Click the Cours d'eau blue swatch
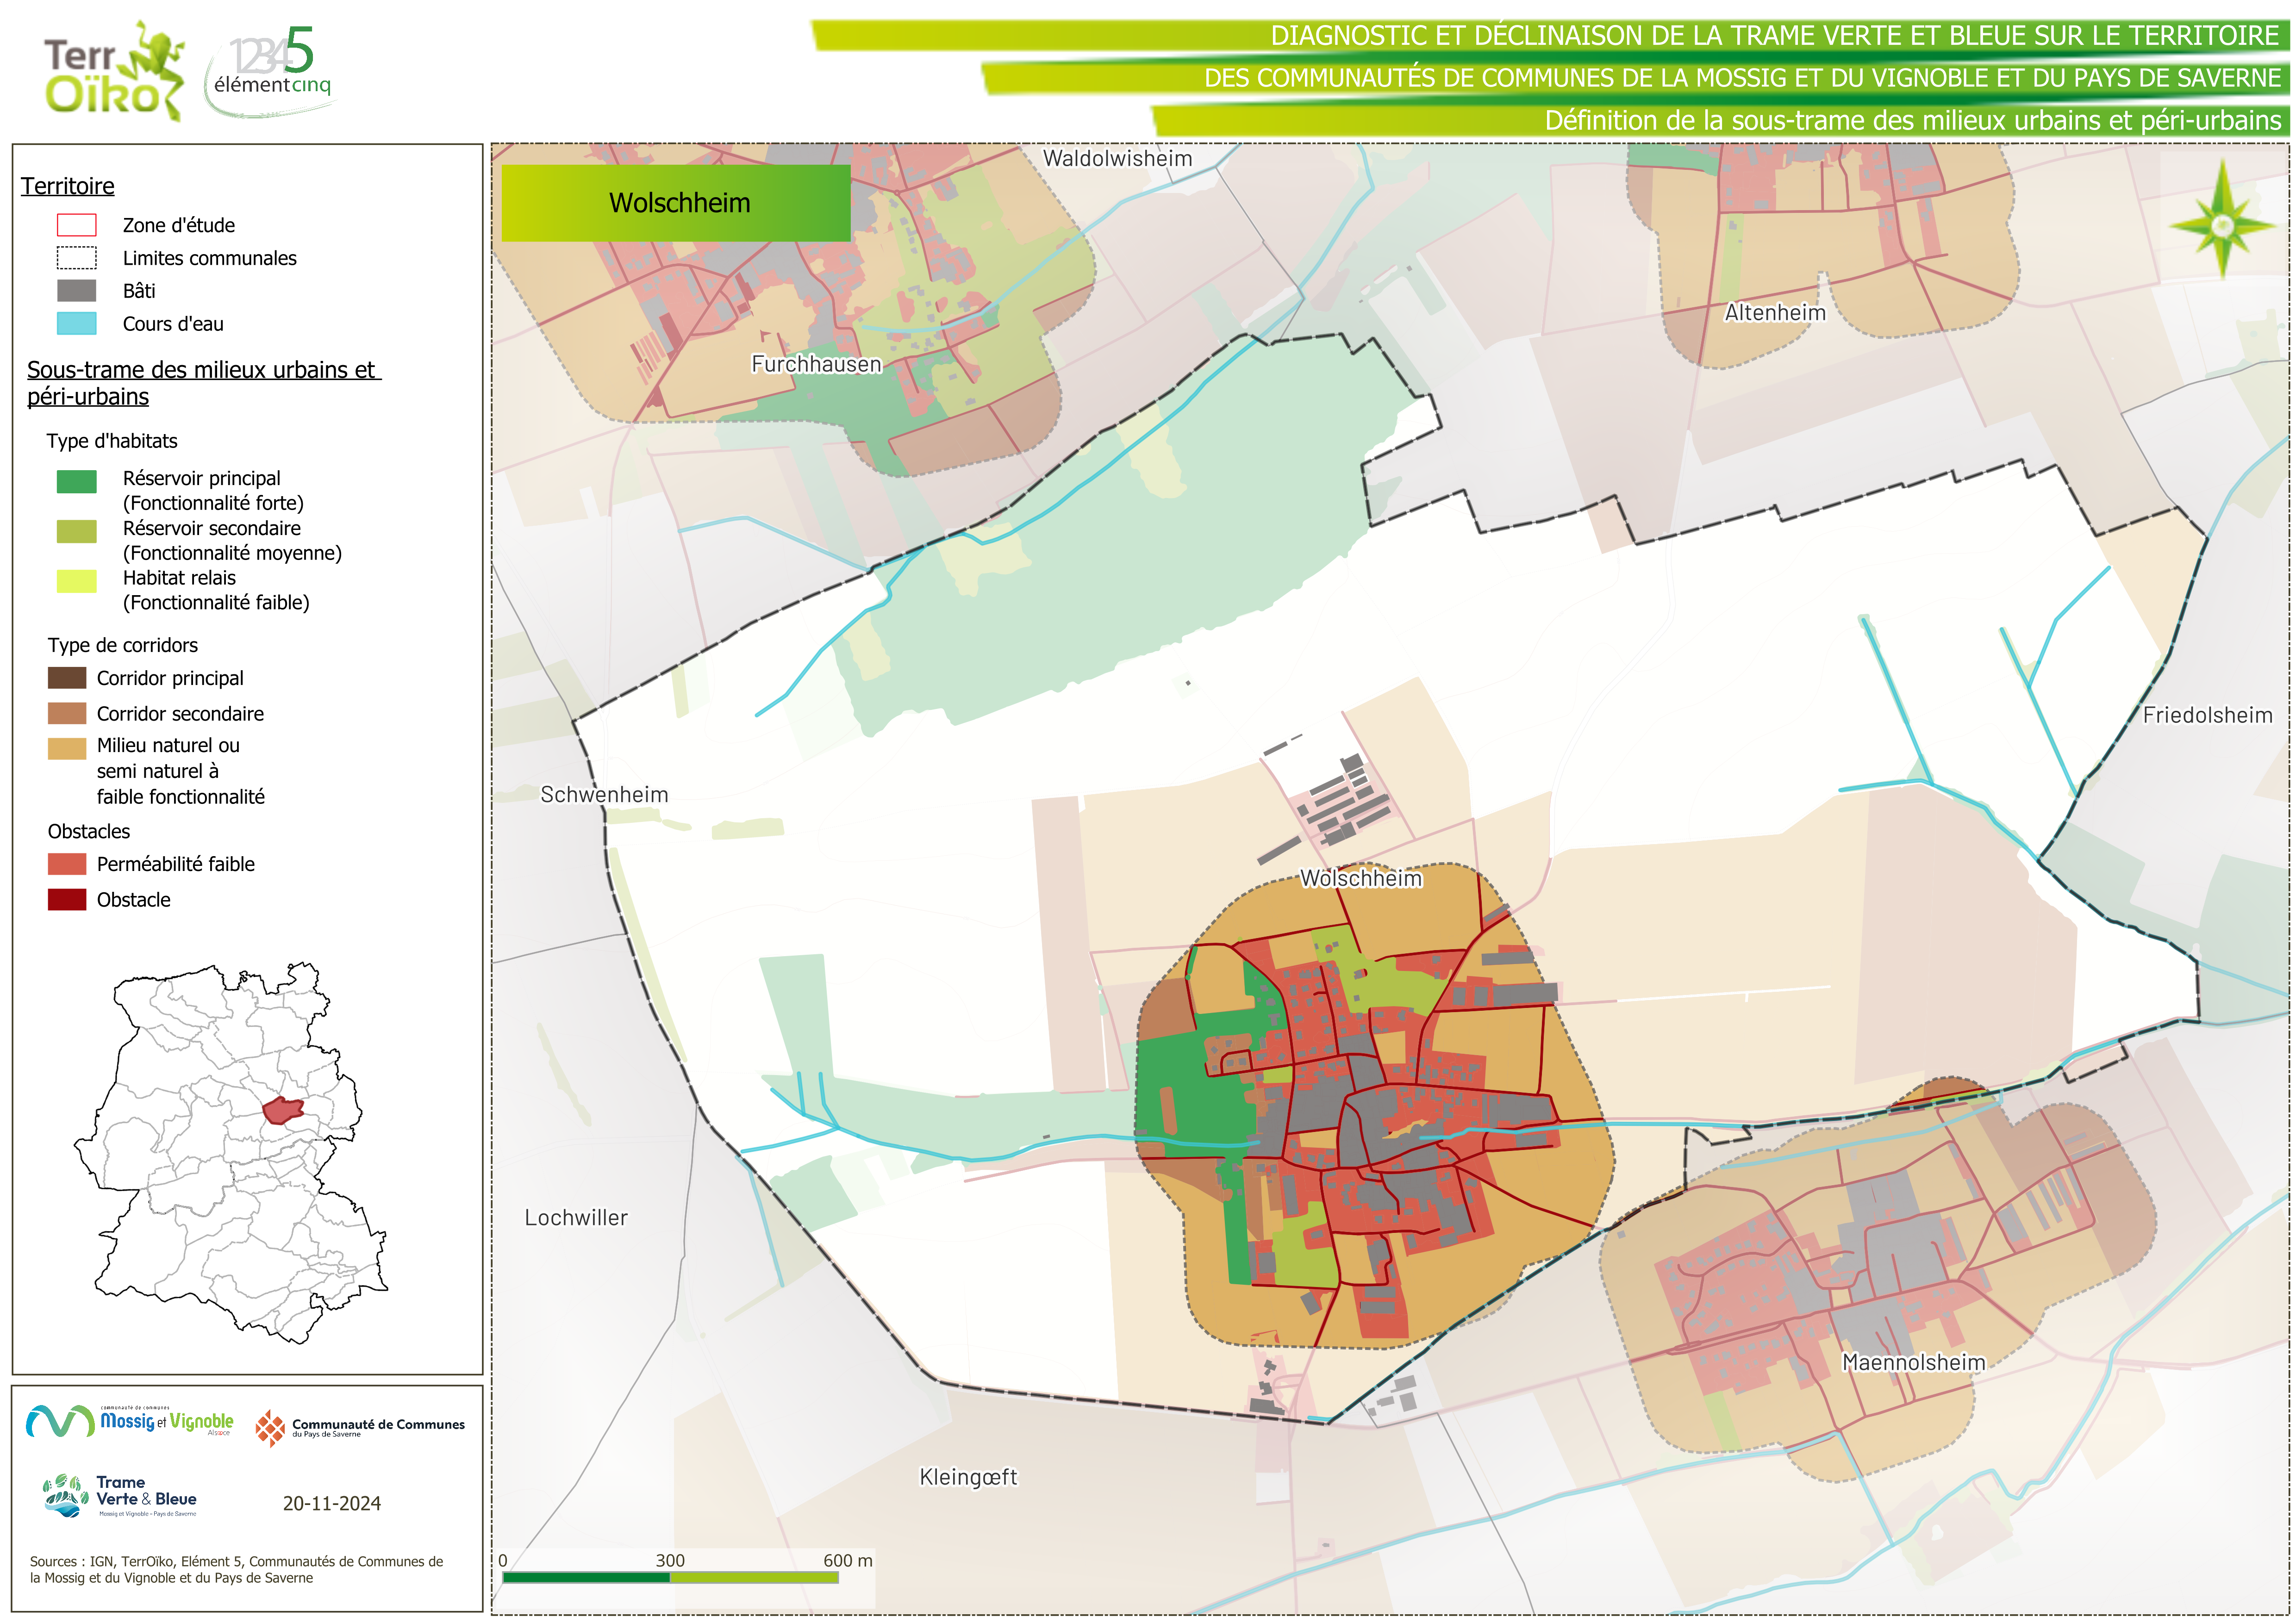The width and height of the screenshot is (2296, 1623). tap(76, 323)
